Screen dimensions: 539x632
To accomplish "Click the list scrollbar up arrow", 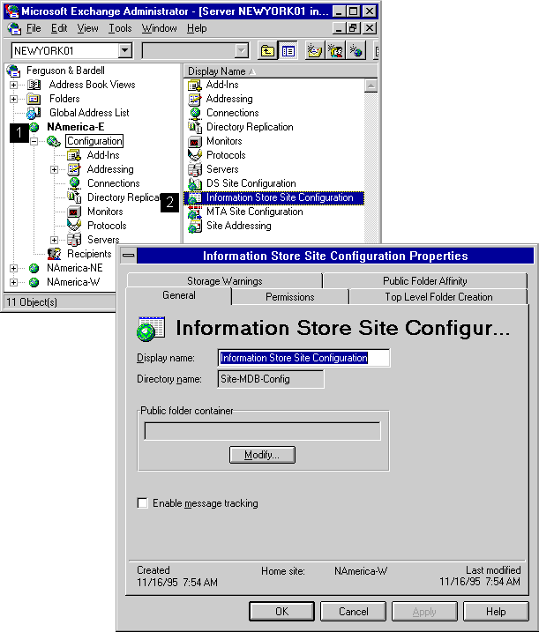I will 371,86.
